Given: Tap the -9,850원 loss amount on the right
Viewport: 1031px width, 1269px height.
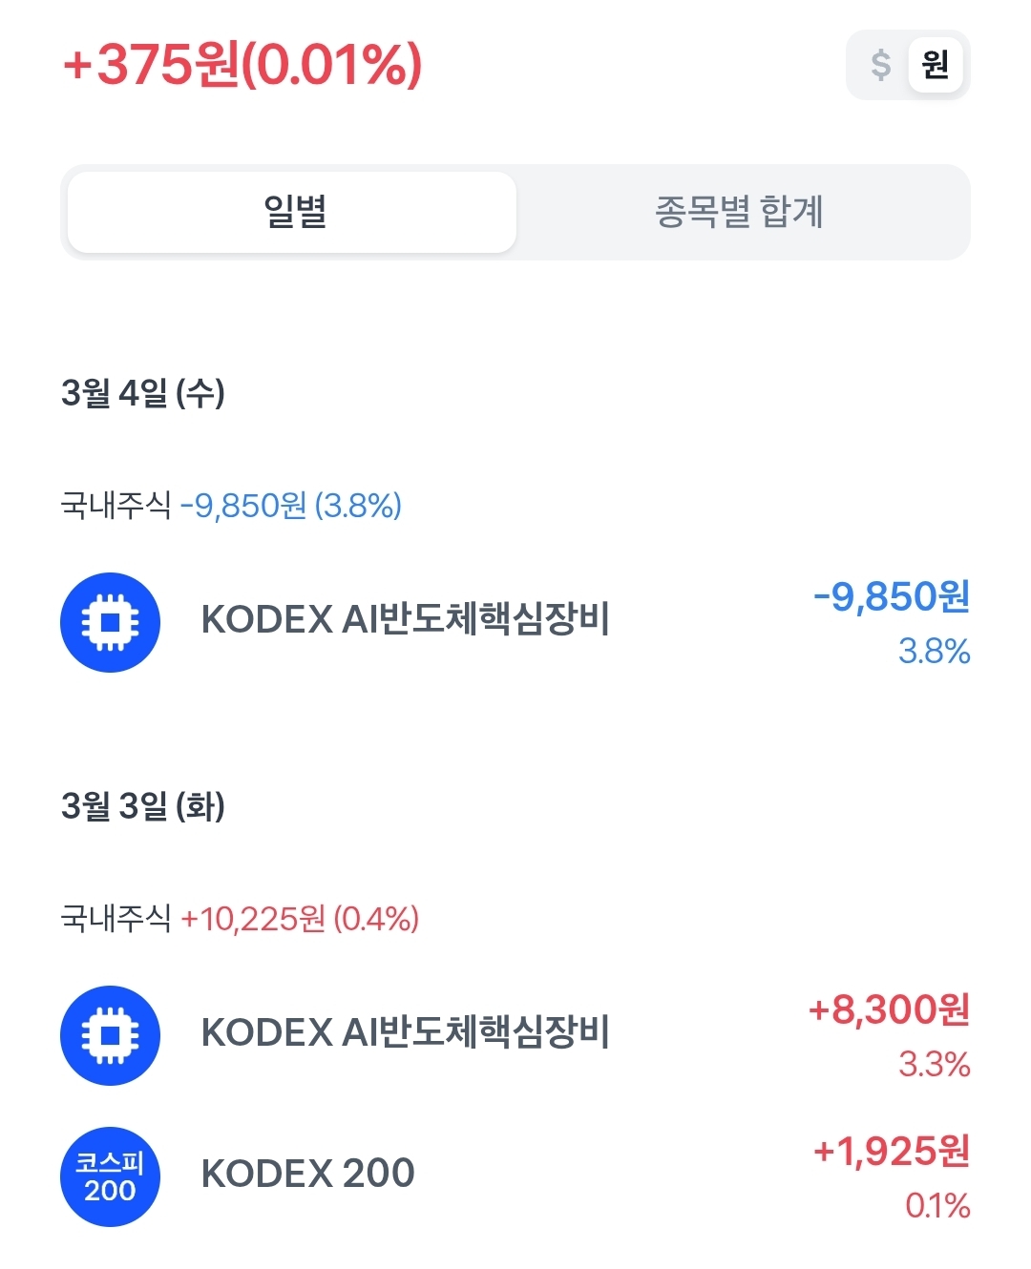Looking at the screenshot, I should tap(891, 597).
